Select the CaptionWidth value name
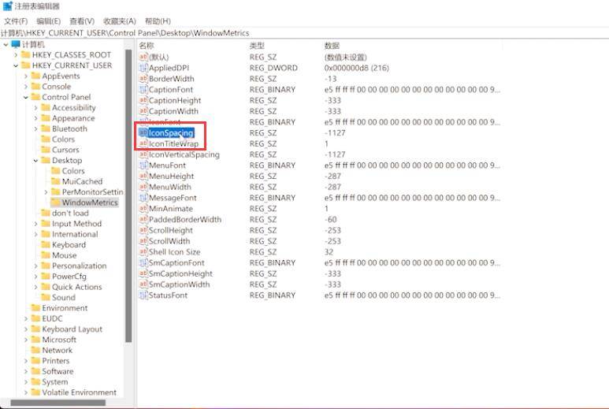Screen dimensions: 609x409 (x=173, y=111)
